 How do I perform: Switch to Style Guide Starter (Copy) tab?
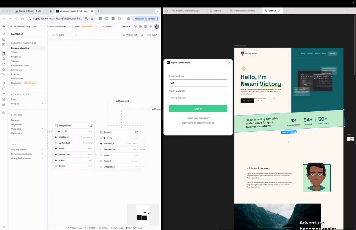(x=188, y=11)
